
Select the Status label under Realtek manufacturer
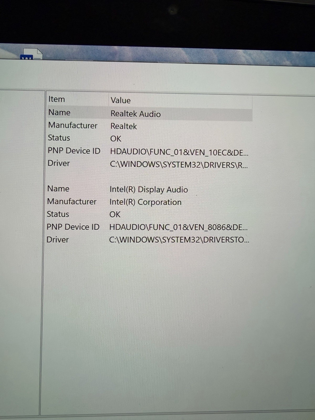coord(59,138)
